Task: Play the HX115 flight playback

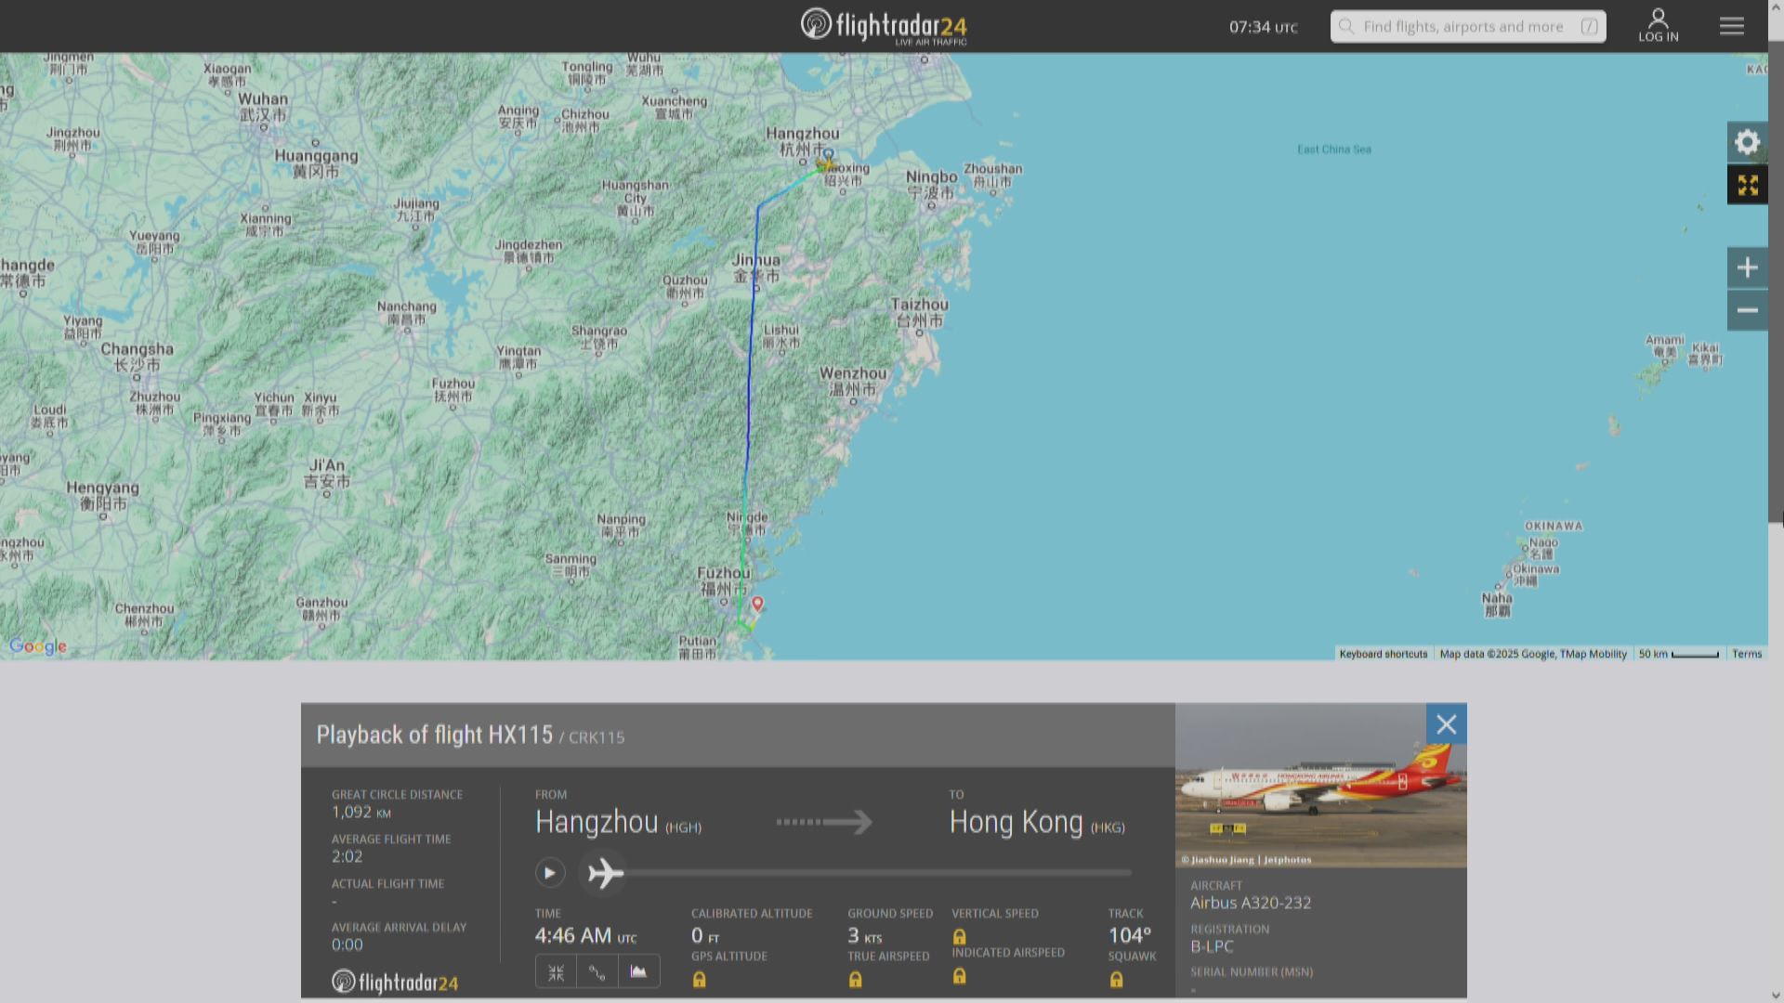Action: point(549,873)
